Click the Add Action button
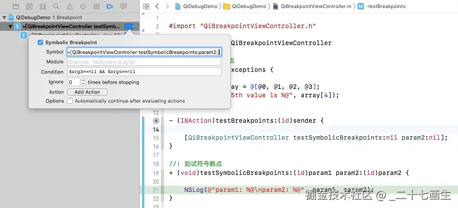The width and height of the screenshot is (458, 208). pos(87,92)
